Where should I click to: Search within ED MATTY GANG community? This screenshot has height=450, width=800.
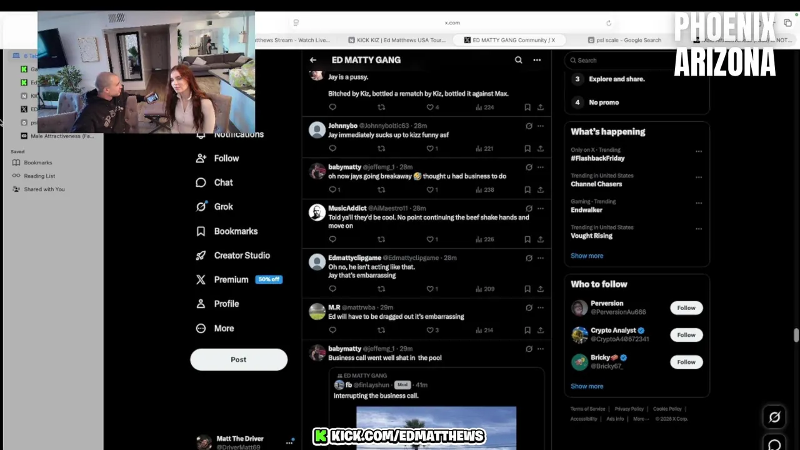pos(518,60)
